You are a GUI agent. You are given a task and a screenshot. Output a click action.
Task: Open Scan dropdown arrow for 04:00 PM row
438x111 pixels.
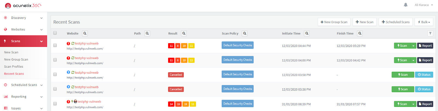click(x=413, y=60)
